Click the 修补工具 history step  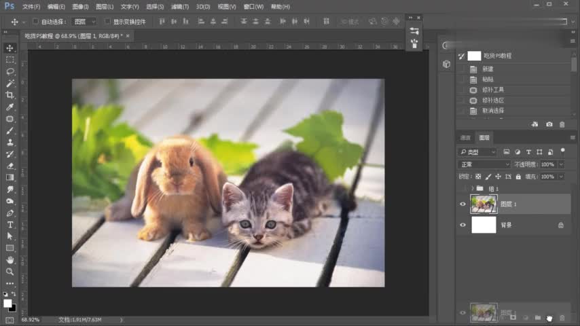[492, 90]
